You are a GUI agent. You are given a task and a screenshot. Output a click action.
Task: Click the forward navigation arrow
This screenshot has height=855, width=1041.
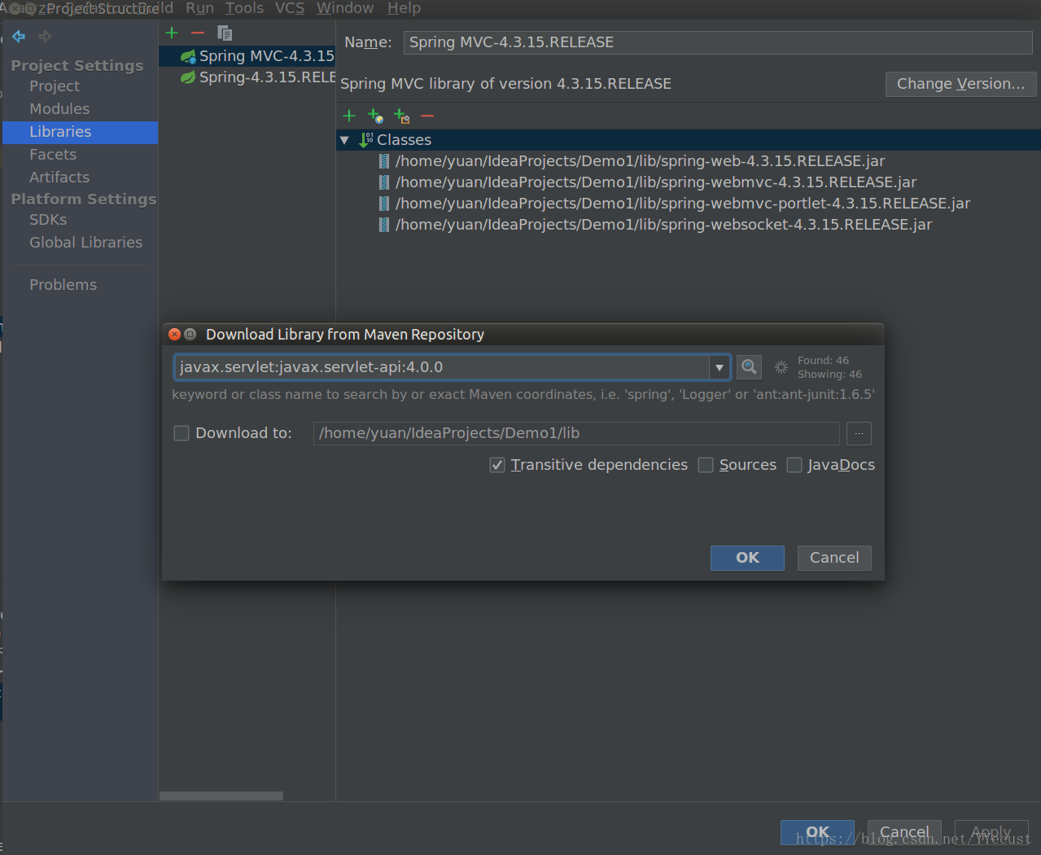click(45, 37)
